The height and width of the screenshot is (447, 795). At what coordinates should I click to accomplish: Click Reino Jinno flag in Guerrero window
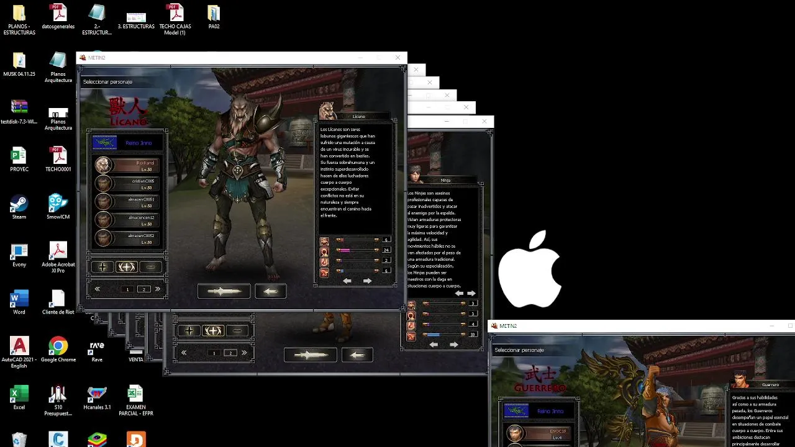click(516, 410)
